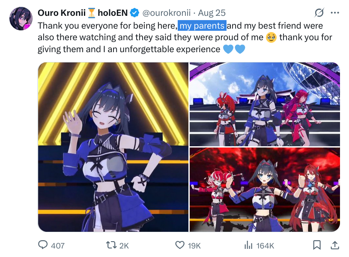Open the large yellow-stage image

[113, 147]
